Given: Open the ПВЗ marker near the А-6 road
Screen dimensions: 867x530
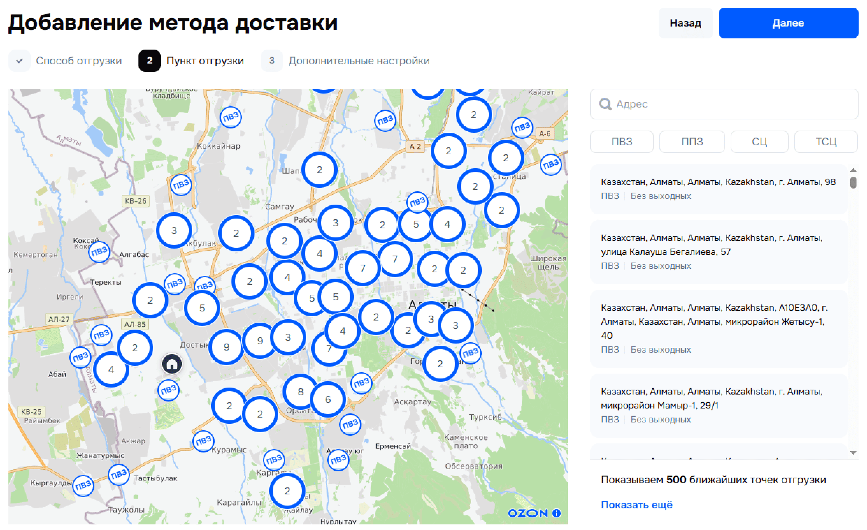Looking at the screenshot, I should point(522,127).
